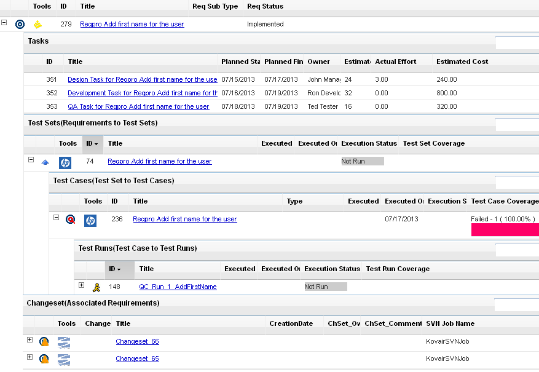Click the blue triangle icon for test set 74
This screenshot has width=539, height=372.
tap(45, 162)
